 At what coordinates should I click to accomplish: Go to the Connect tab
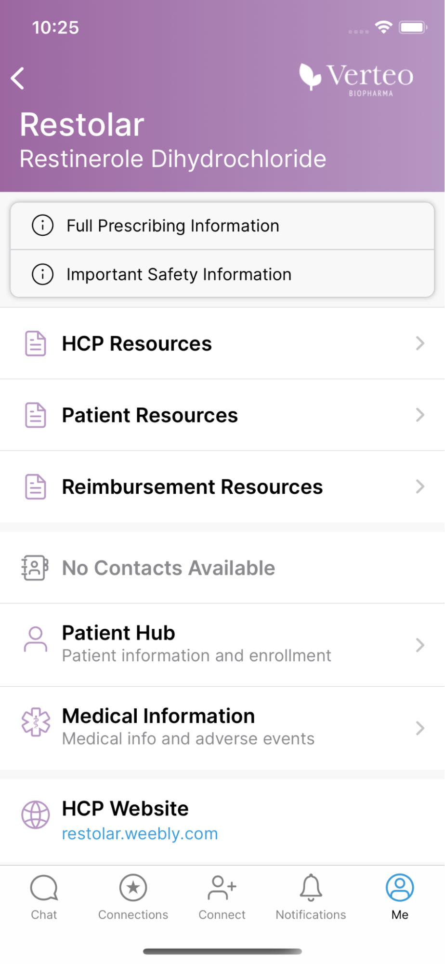[222, 896]
